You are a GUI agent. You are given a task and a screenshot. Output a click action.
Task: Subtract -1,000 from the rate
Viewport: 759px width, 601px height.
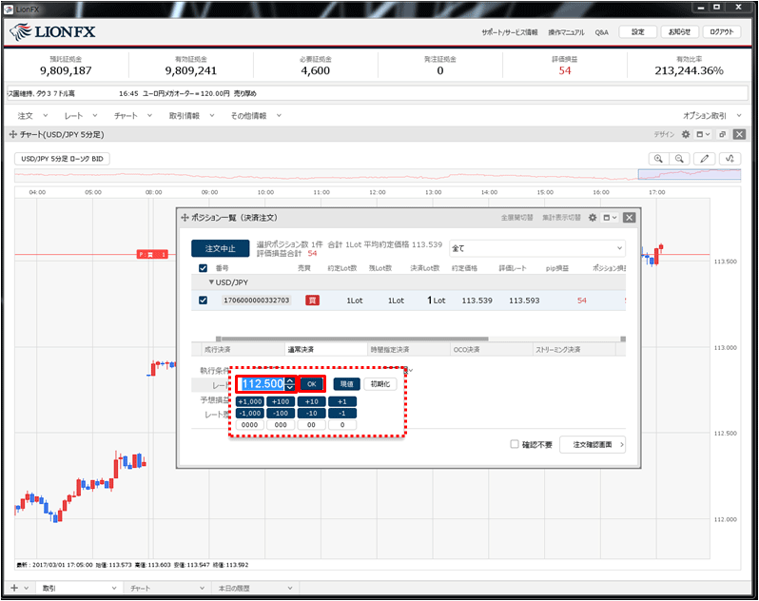(250, 414)
